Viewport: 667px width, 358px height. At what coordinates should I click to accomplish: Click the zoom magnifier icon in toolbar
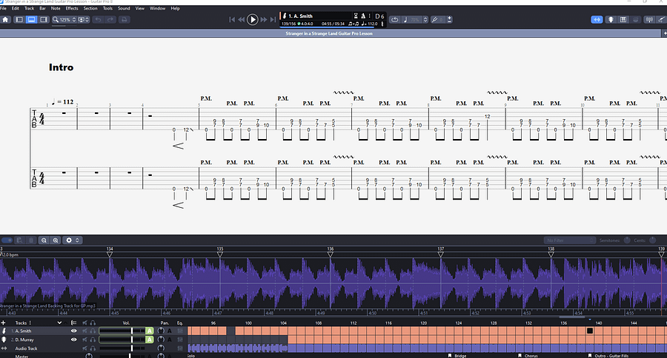(56, 19)
